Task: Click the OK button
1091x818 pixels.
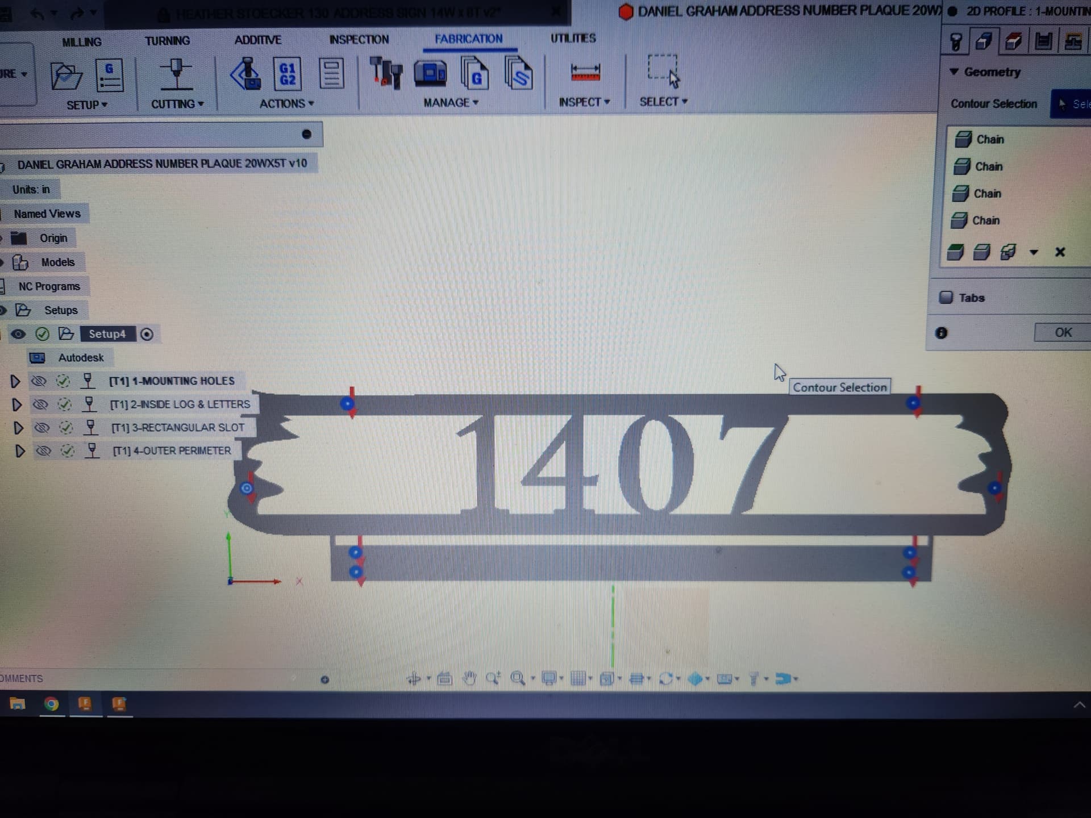Action: click(1063, 332)
